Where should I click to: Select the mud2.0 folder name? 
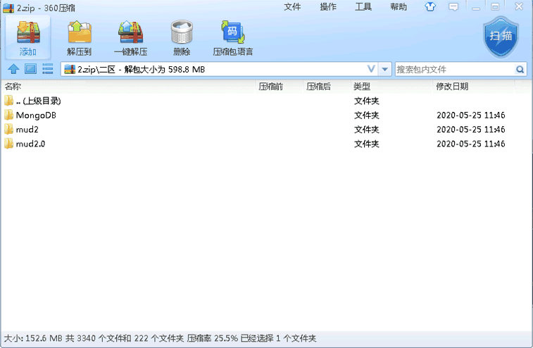pyautogui.click(x=30, y=144)
